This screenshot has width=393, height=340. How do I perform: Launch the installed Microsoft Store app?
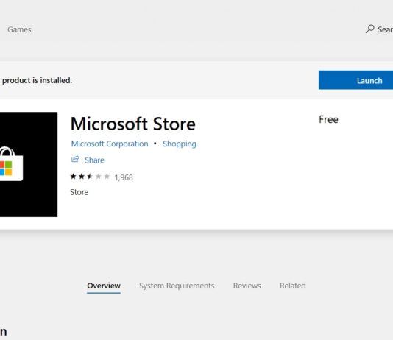(x=355, y=80)
